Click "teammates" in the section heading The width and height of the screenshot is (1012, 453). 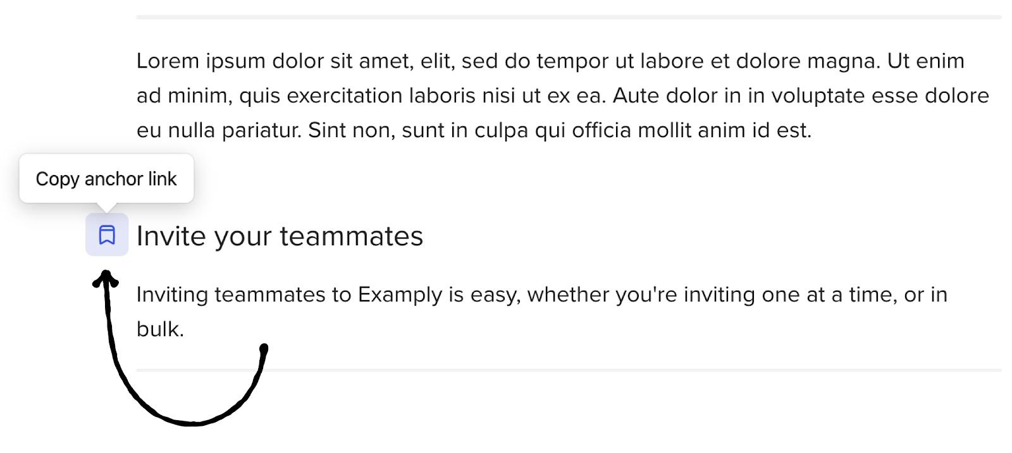(x=351, y=236)
